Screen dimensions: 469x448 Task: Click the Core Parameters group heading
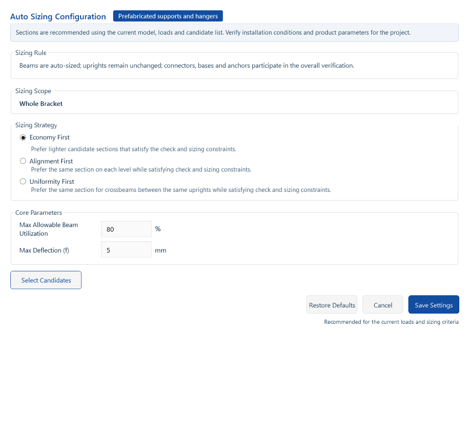pos(39,213)
